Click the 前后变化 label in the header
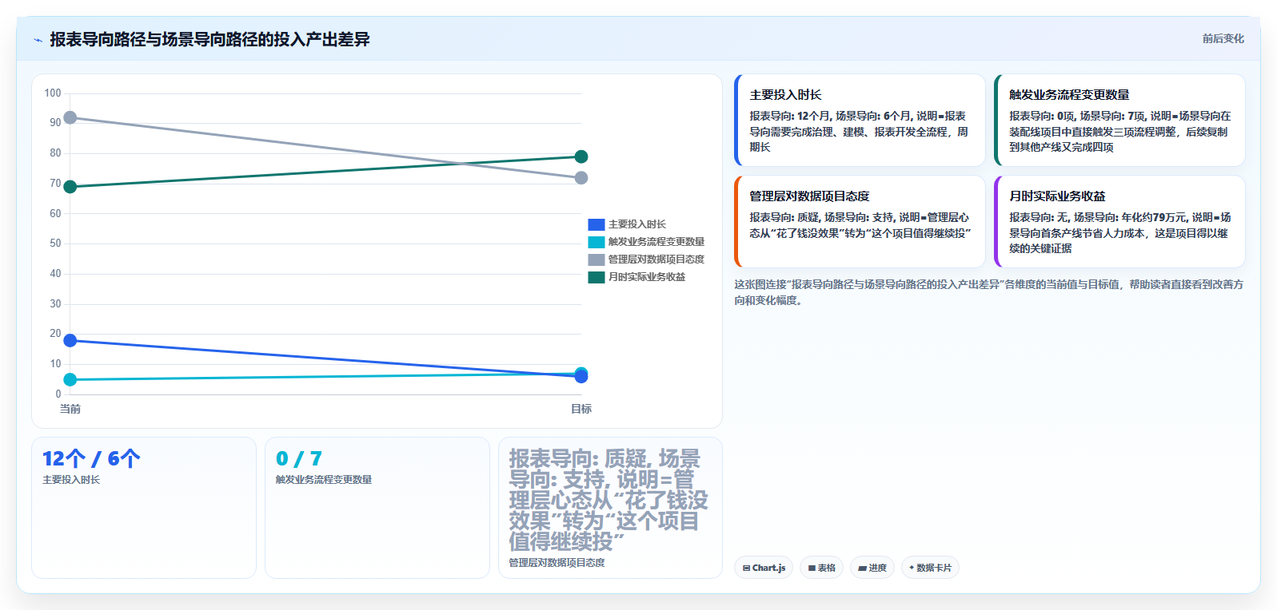1277x610 pixels. (1223, 38)
